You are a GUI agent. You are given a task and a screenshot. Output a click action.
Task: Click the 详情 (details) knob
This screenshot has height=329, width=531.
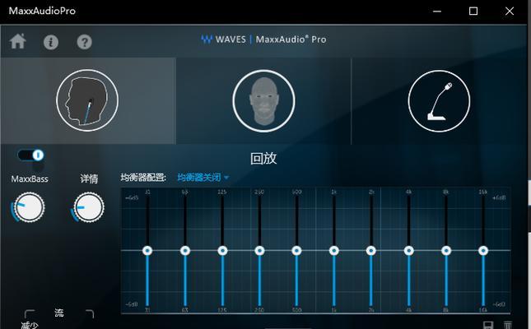(89, 207)
